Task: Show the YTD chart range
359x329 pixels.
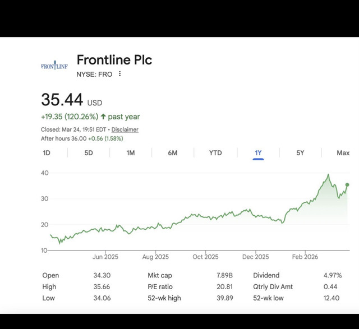Action: 215,153
